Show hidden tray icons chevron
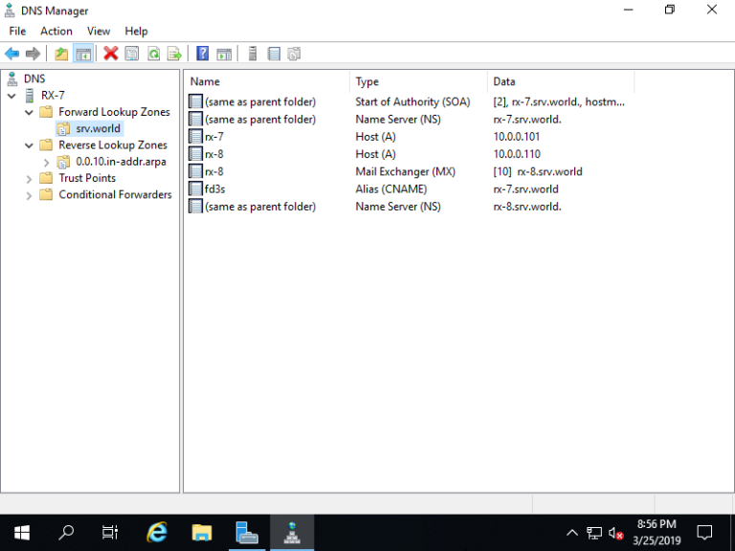The image size is (735, 551). point(572,533)
